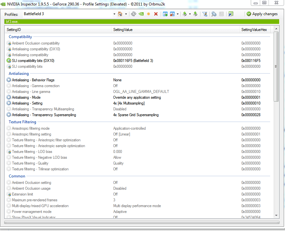Click the home icon for global profile
The image size is (285, 231).
click(x=120, y=14)
